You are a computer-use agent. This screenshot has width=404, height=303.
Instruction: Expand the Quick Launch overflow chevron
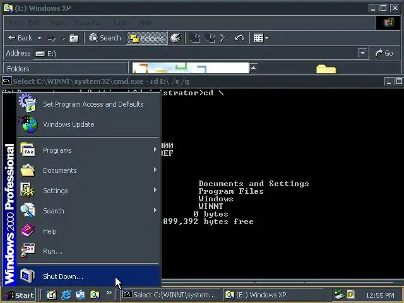(109, 293)
